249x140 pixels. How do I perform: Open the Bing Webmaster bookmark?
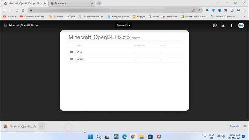tap(118, 16)
